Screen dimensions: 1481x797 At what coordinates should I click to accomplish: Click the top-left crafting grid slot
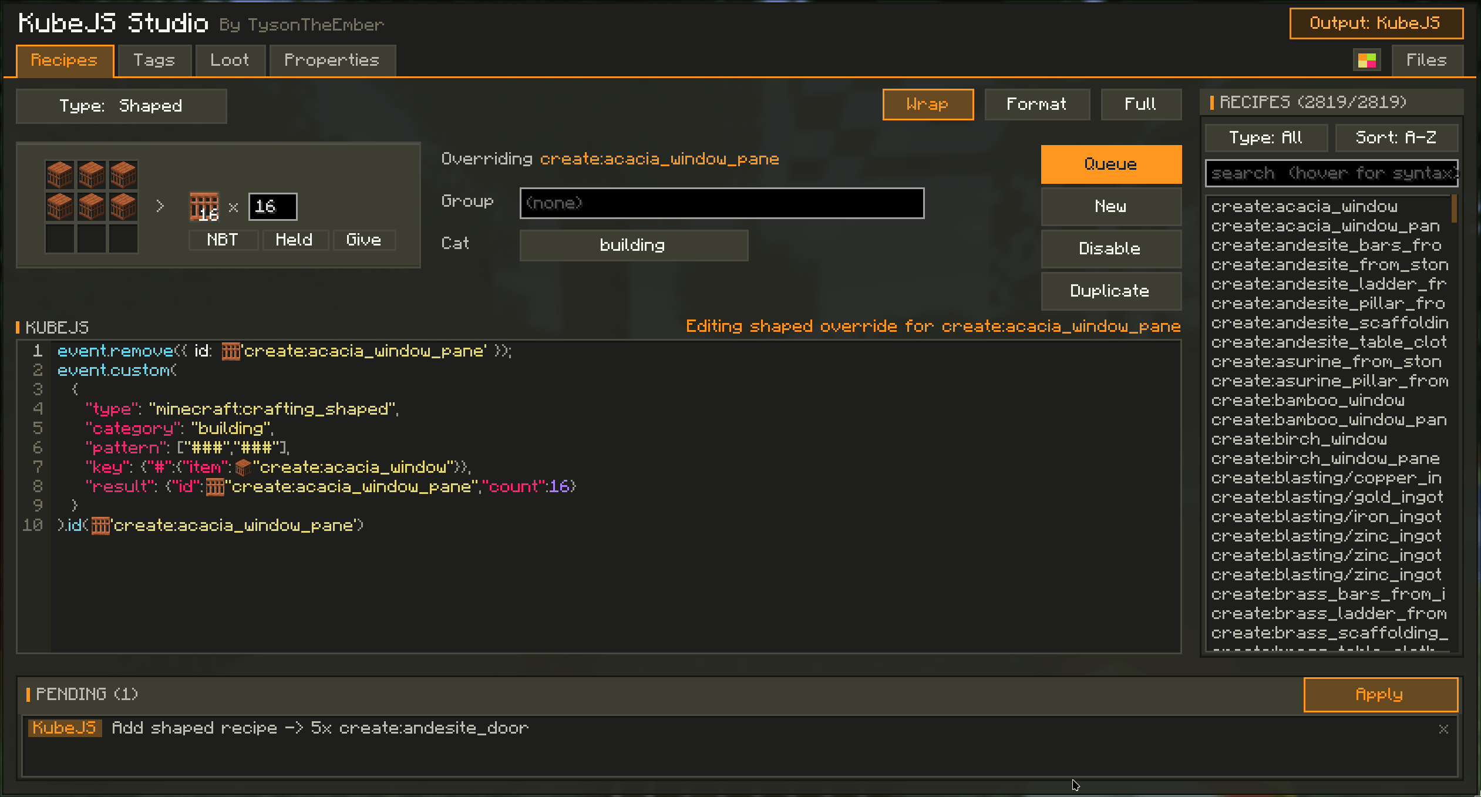pos(60,175)
